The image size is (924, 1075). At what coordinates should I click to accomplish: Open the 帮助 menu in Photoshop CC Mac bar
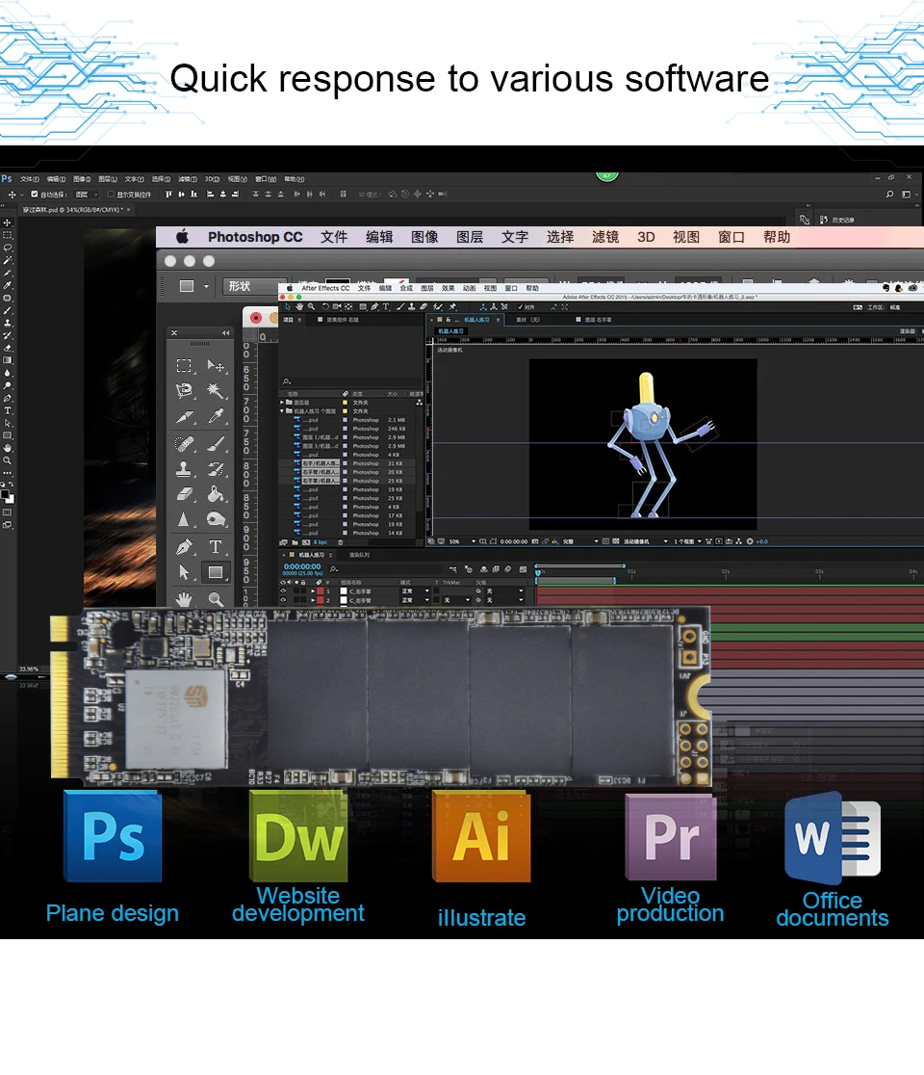tap(777, 237)
